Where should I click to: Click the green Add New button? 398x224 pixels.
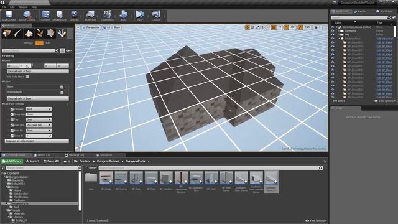(x=12, y=161)
